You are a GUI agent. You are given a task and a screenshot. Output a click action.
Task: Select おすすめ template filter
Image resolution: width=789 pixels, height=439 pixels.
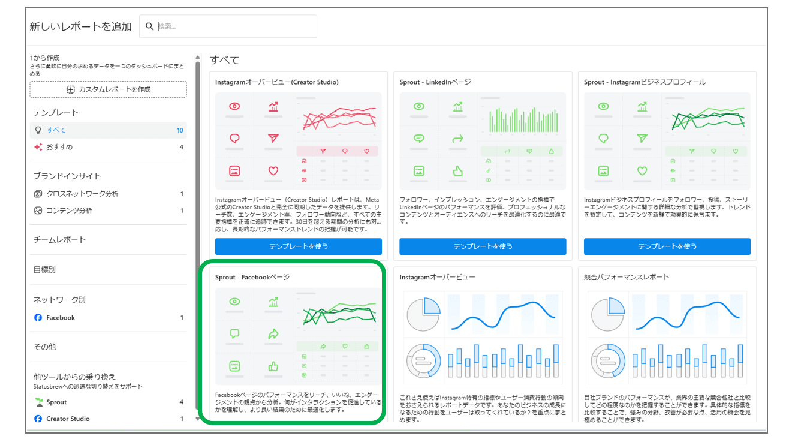click(59, 147)
